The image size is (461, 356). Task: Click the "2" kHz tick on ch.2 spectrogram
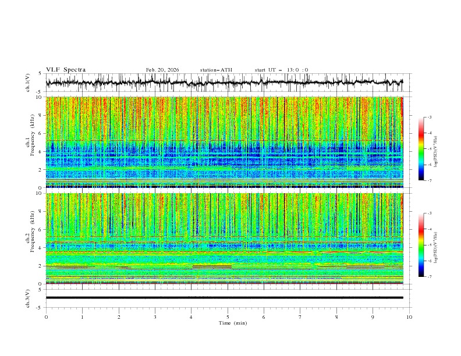point(41,266)
